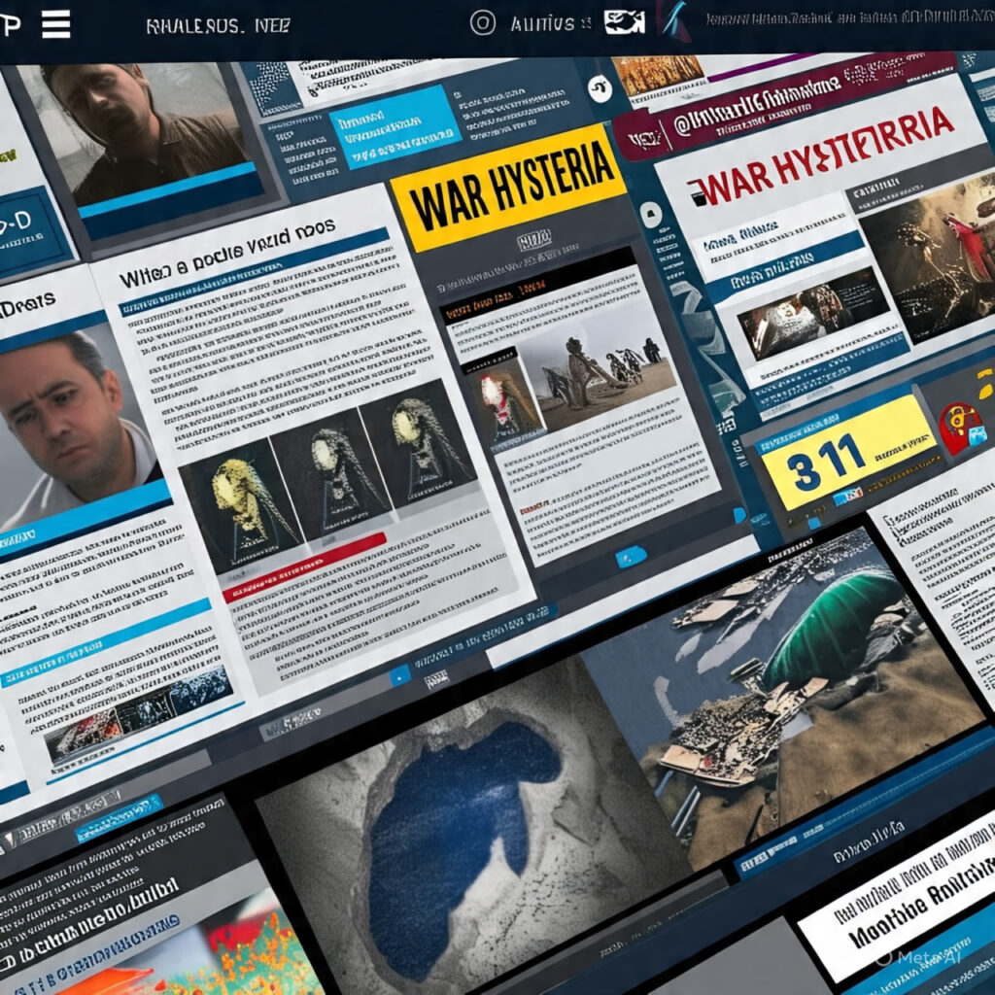Screen dimensions: 995x995
Task: Click the round white badge icon above the yellow banner
Action: [600, 88]
